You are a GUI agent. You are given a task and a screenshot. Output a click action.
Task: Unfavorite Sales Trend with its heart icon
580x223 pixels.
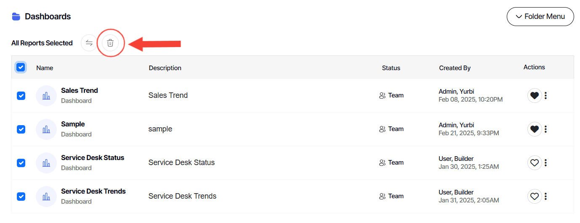(535, 95)
